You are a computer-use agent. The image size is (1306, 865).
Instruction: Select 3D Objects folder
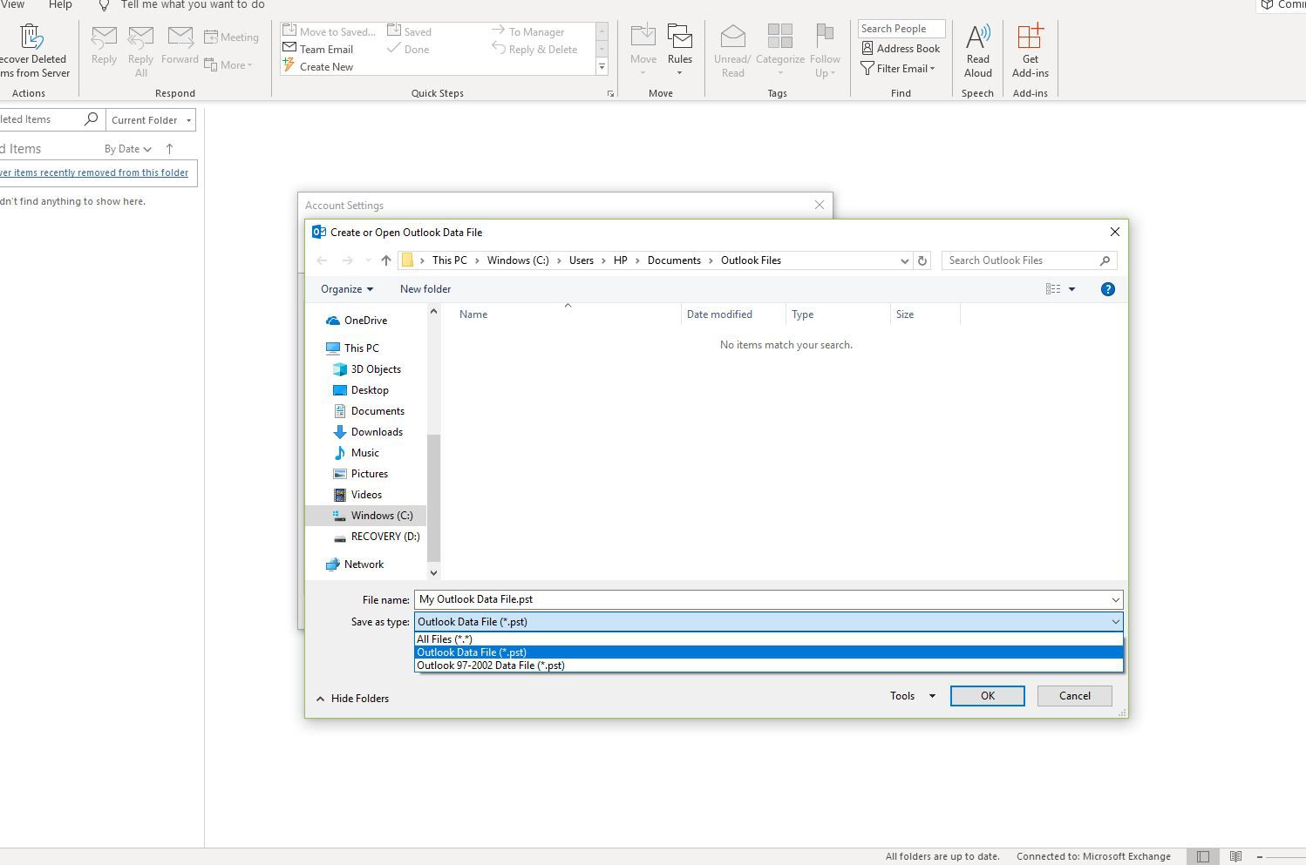pyautogui.click(x=376, y=369)
